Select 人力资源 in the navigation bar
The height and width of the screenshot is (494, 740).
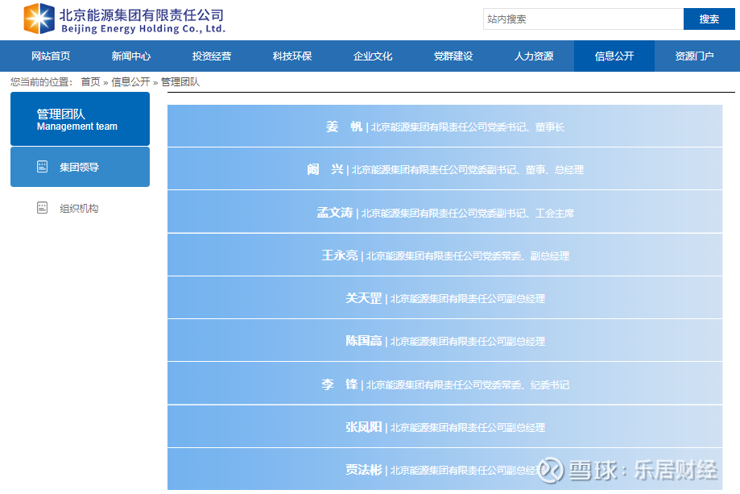pyautogui.click(x=534, y=56)
